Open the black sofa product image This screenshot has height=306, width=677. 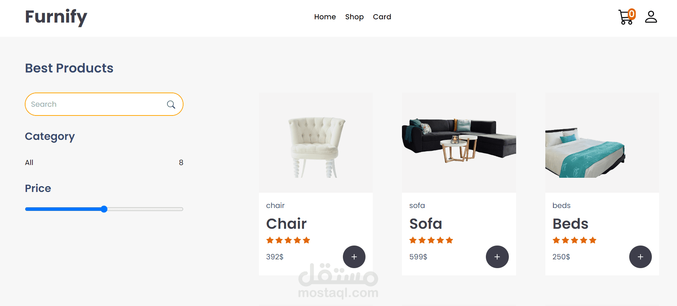pyautogui.click(x=459, y=142)
